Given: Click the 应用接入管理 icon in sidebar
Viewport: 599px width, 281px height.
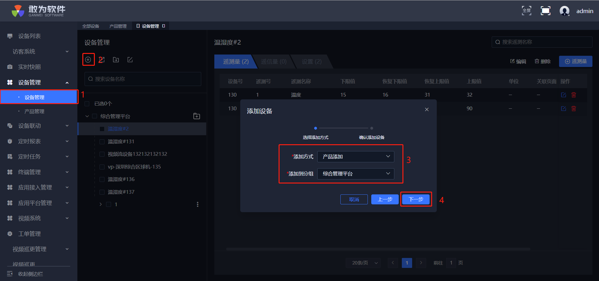Looking at the screenshot, I should coord(10,188).
